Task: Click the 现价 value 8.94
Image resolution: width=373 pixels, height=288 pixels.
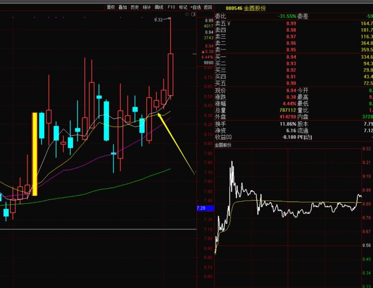Action: pos(291,91)
